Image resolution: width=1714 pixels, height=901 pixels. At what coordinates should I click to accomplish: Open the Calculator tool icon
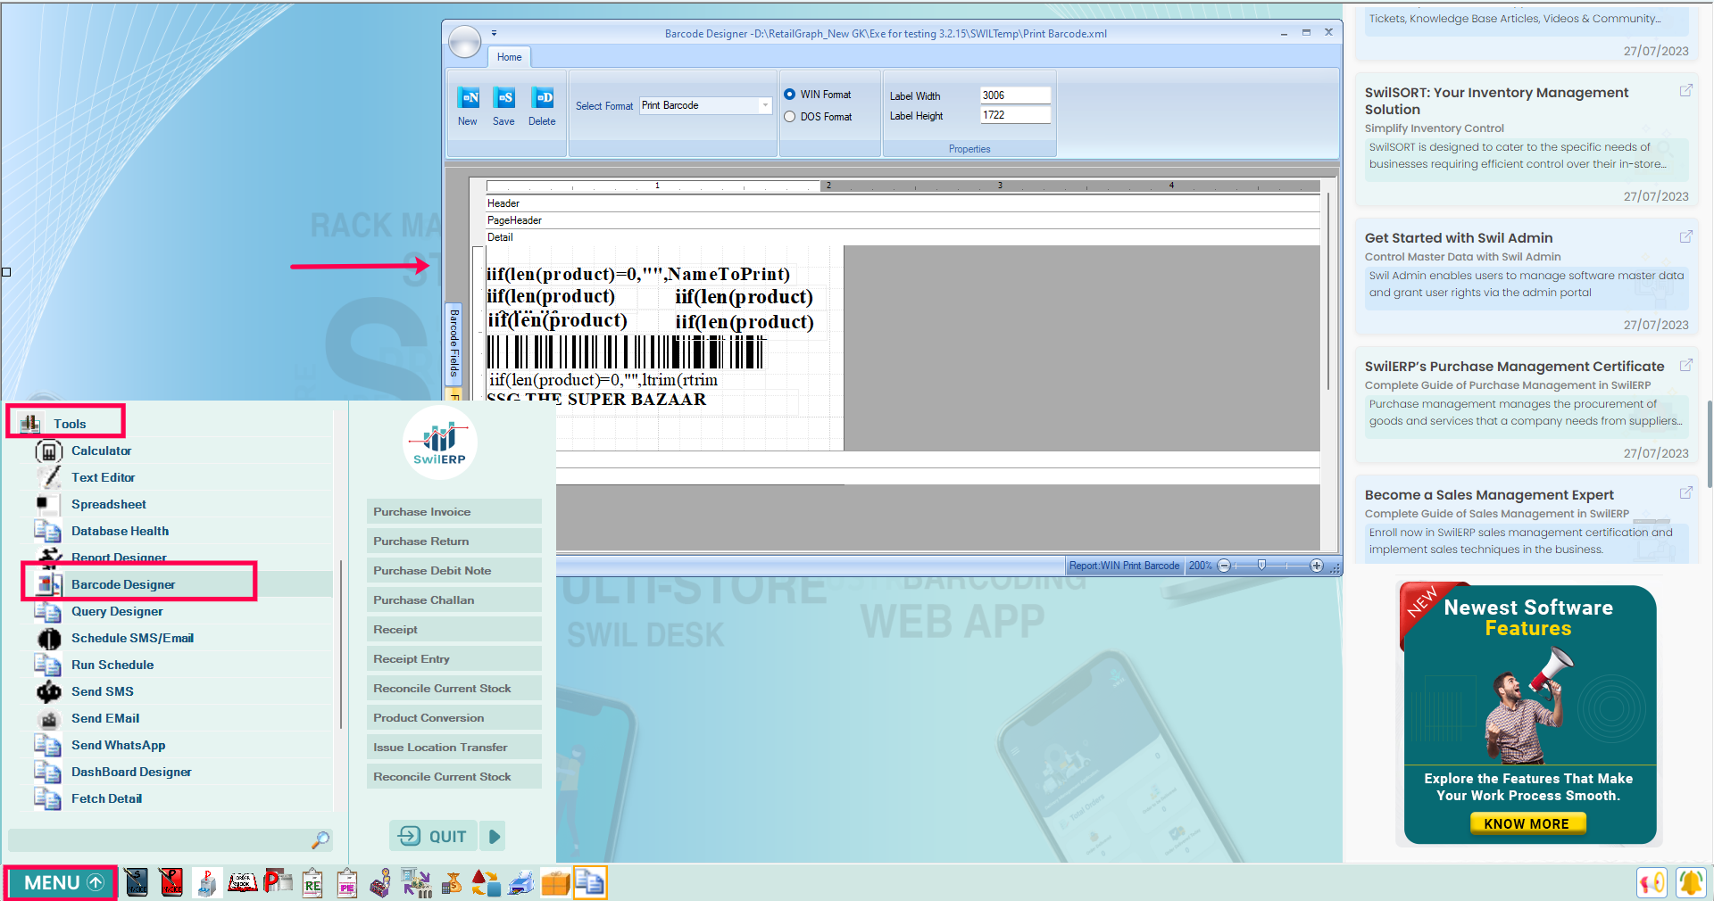click(x=49, y=451)
